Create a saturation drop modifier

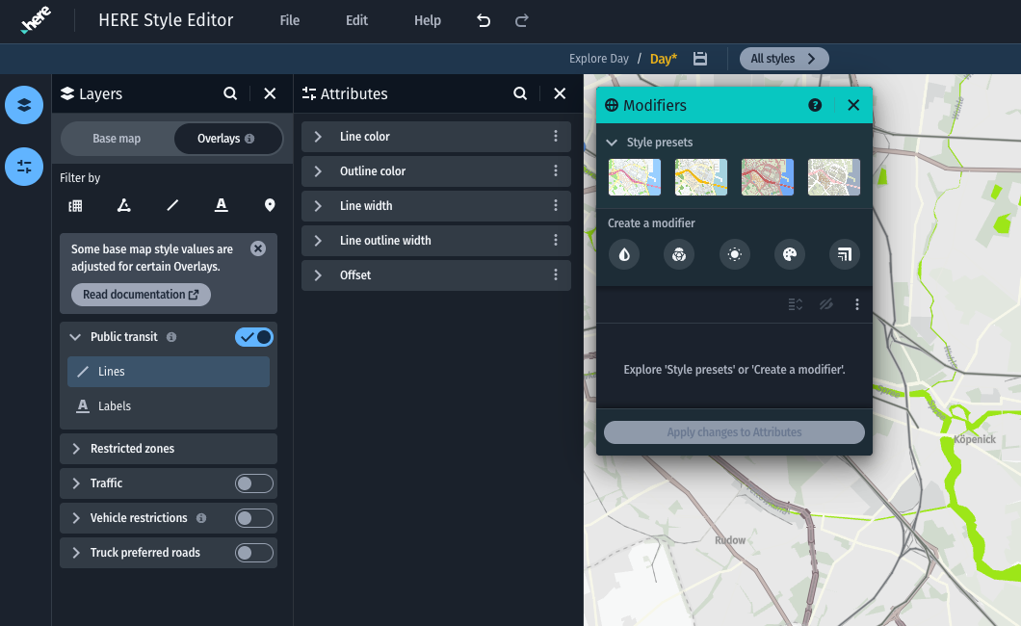pyautogui.click(x=624, y=254)
